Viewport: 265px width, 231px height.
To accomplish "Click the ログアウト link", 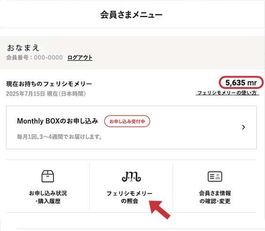I will point(80,58).
